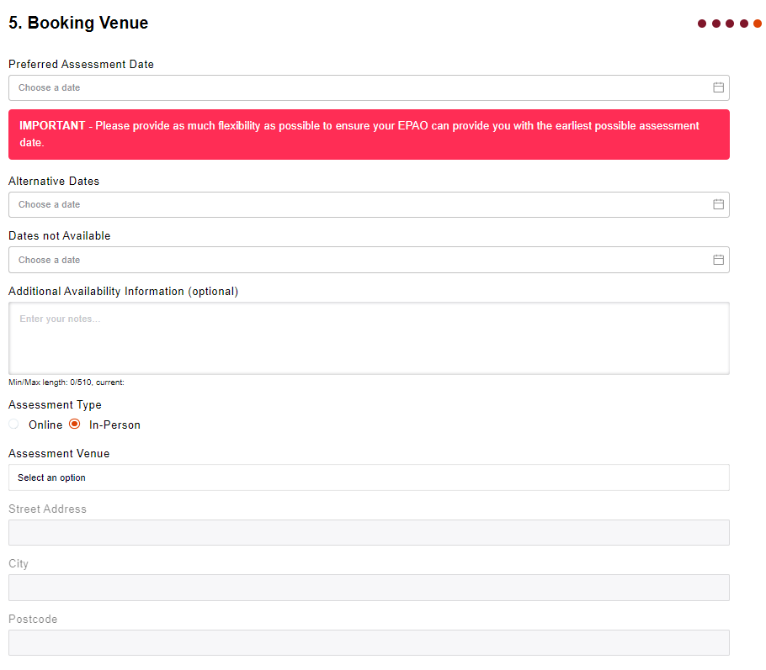Open calendar icon for Dates not Available
Screen dimensions: 766x670
[718, 260]
